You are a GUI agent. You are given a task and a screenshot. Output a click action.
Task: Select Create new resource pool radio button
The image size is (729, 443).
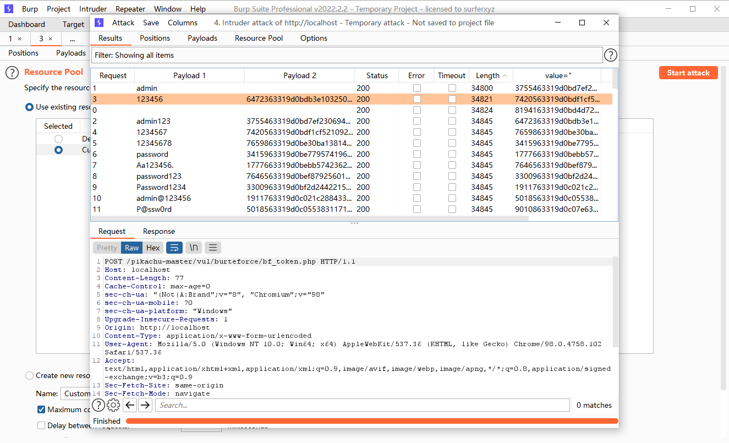[x=30, y=375]
